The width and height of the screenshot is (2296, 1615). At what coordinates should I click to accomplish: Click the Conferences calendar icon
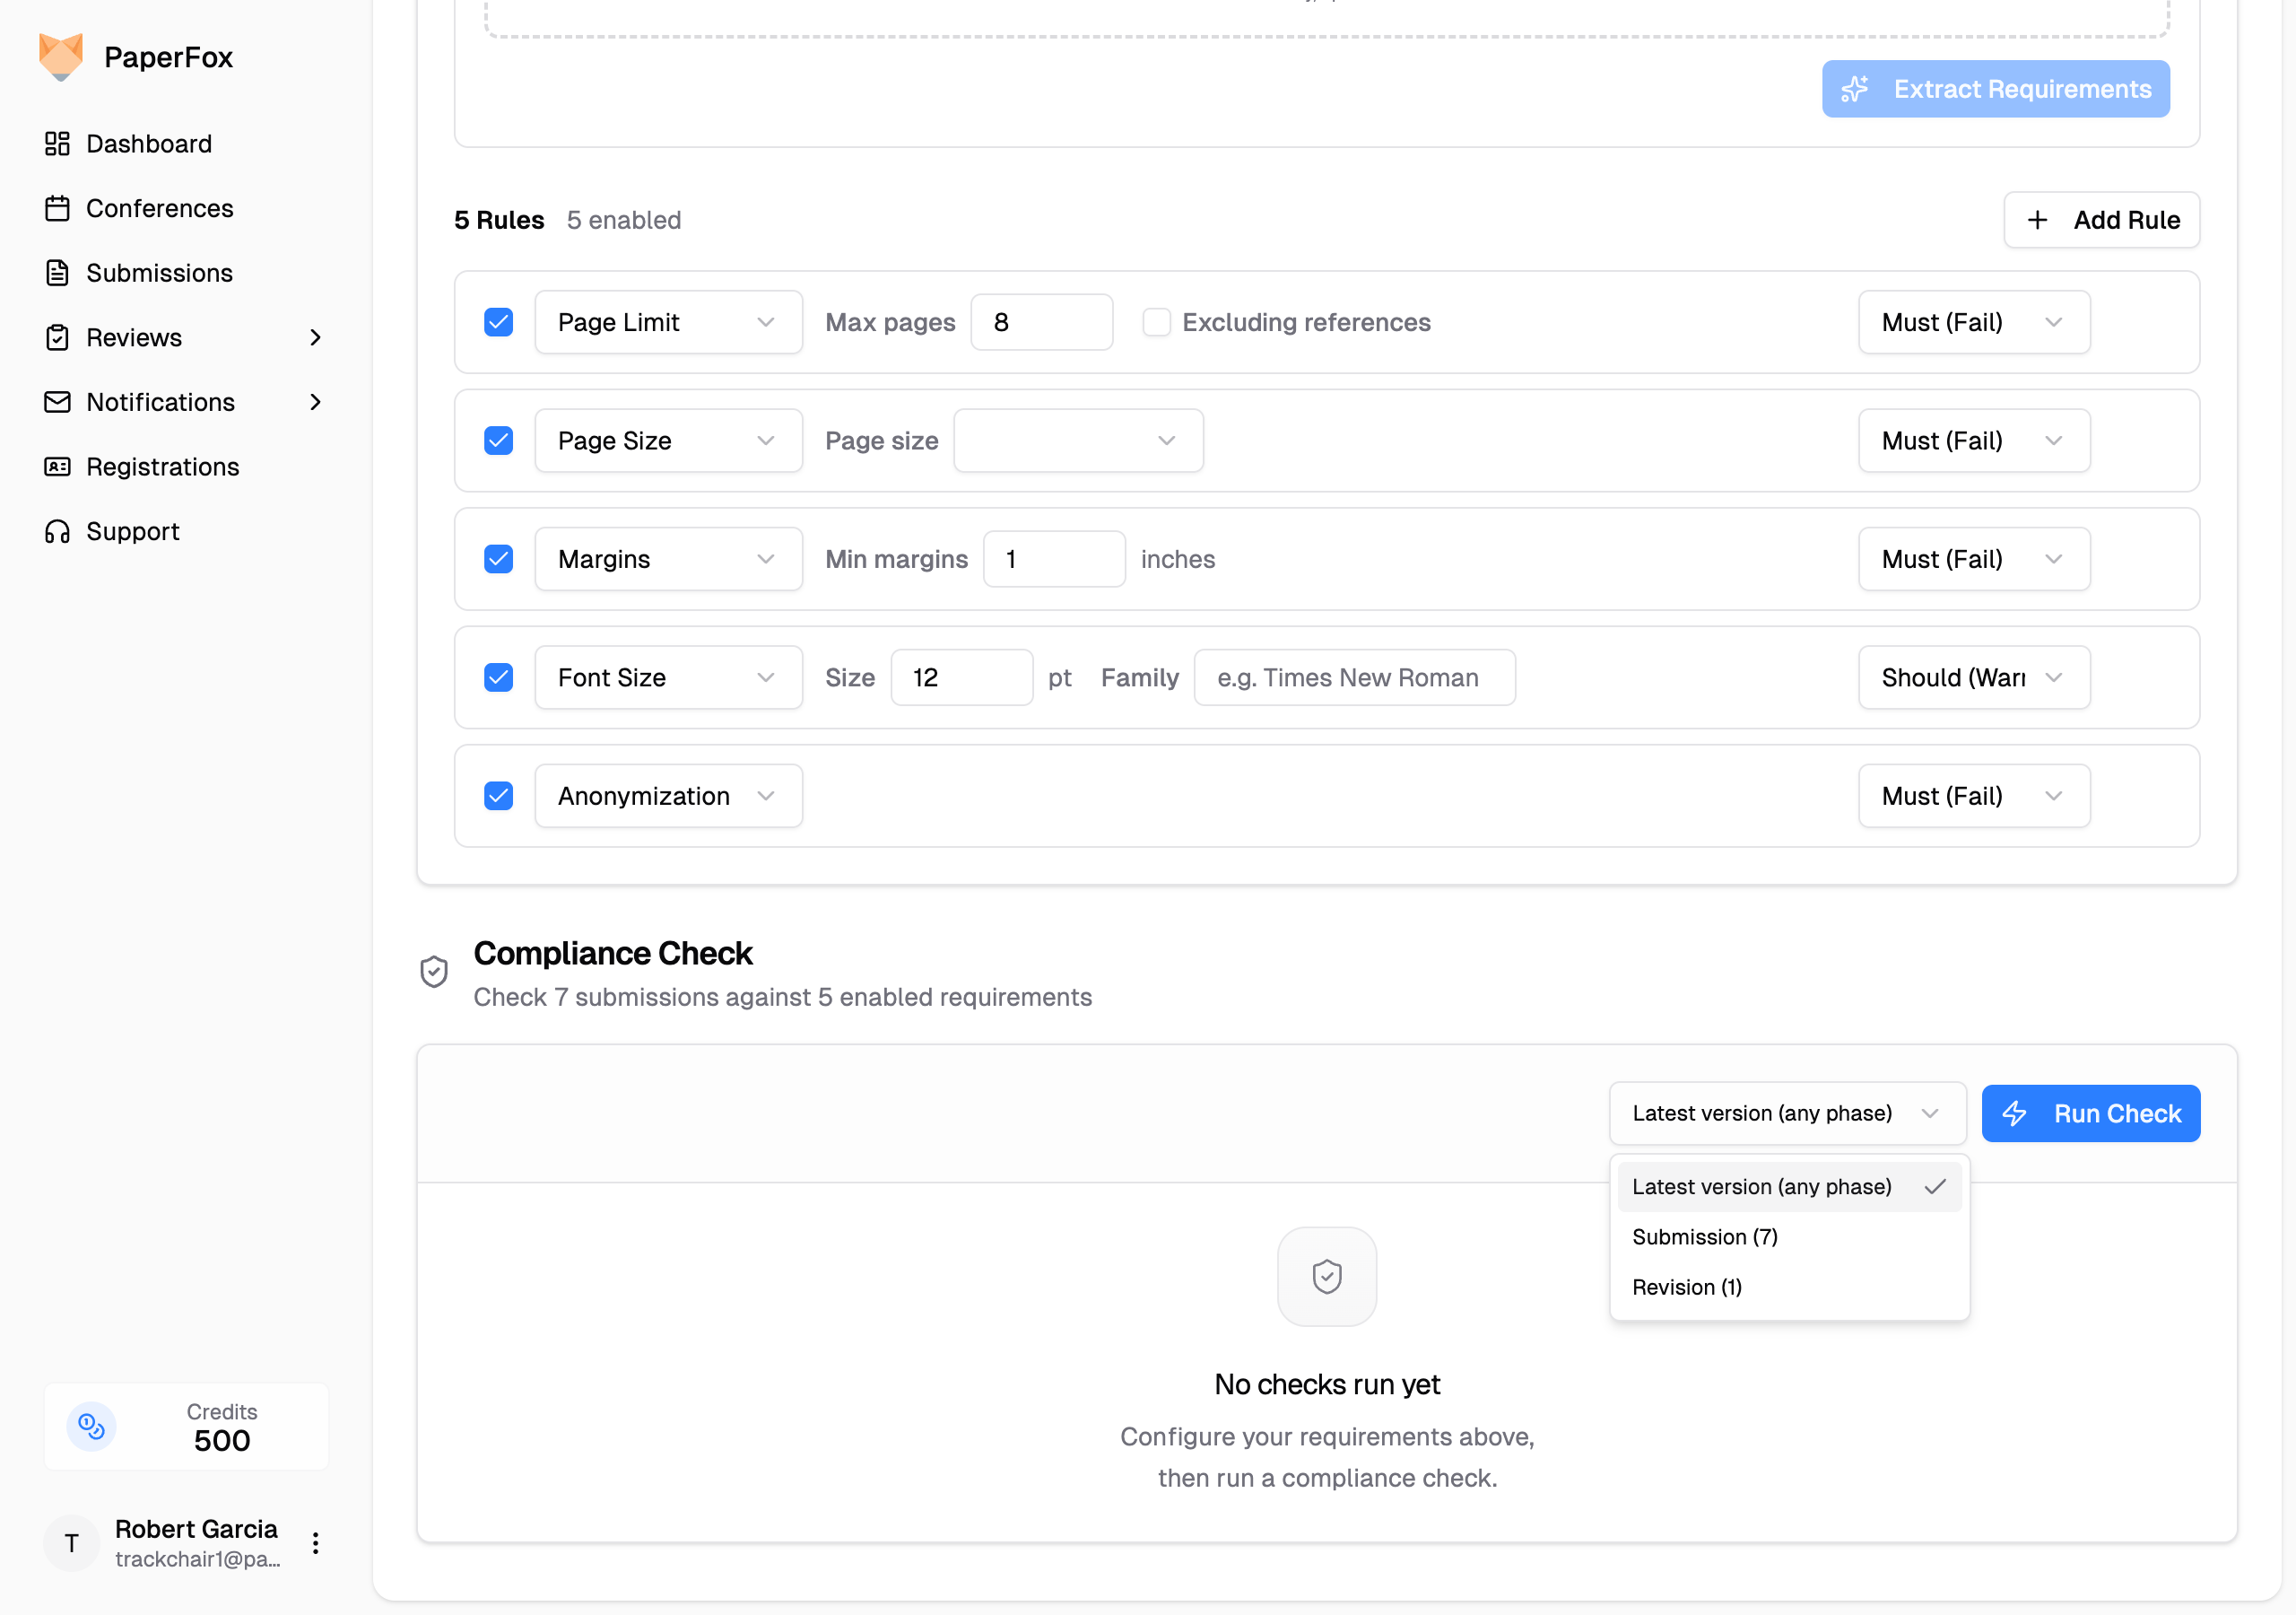57,208
